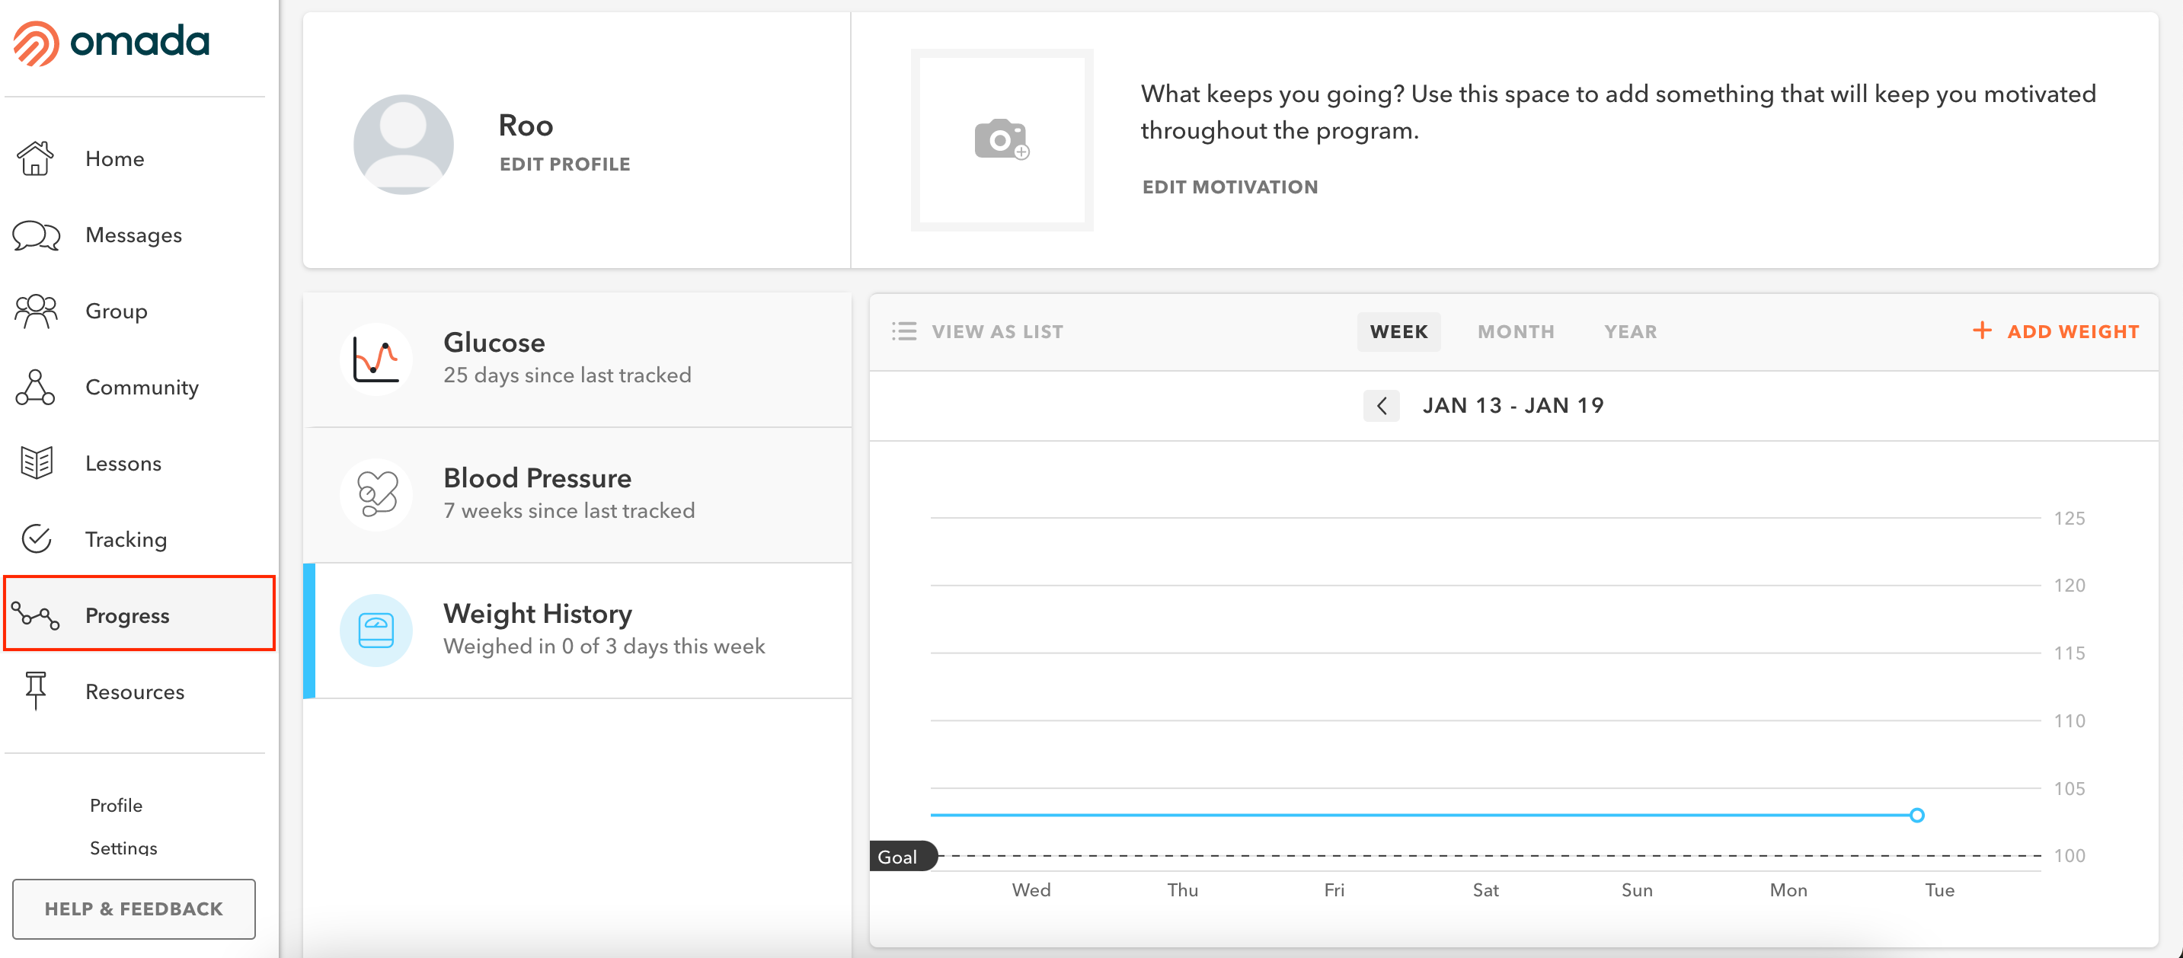
Task: Click the Resources pushpin icon
Action: point(36,691)
